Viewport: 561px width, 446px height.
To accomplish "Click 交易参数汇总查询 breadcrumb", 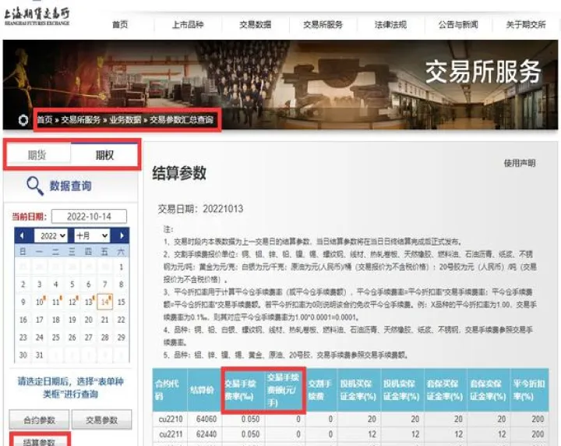I will click(x=182, y=119).
